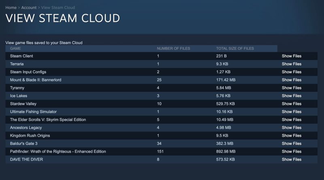Show Files for Terraria
Viewport: 324px width, 180px height.
click(292, 64)
